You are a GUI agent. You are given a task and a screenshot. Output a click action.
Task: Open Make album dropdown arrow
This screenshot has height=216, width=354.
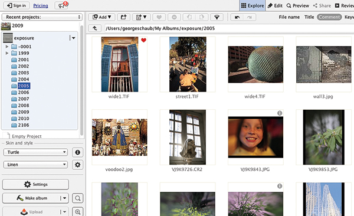[64, 198]
